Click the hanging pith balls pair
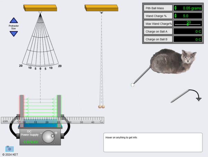 pos(101,107)
